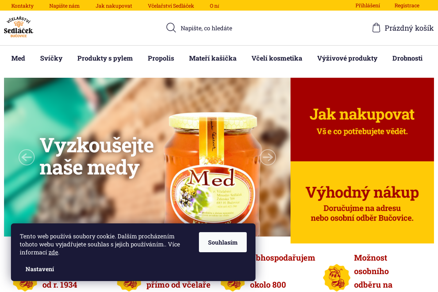Go to previous slide with left arrow
The height and width of the screenshot is (292, 438).
(27, 157)
